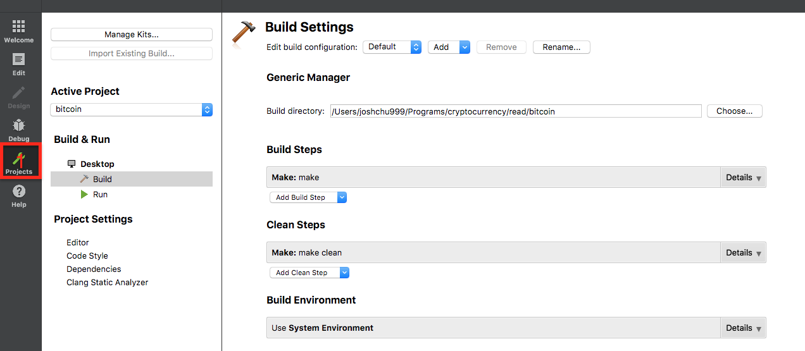
Task: Open the Welcome mode grid icon
Action: coord(19,26)
